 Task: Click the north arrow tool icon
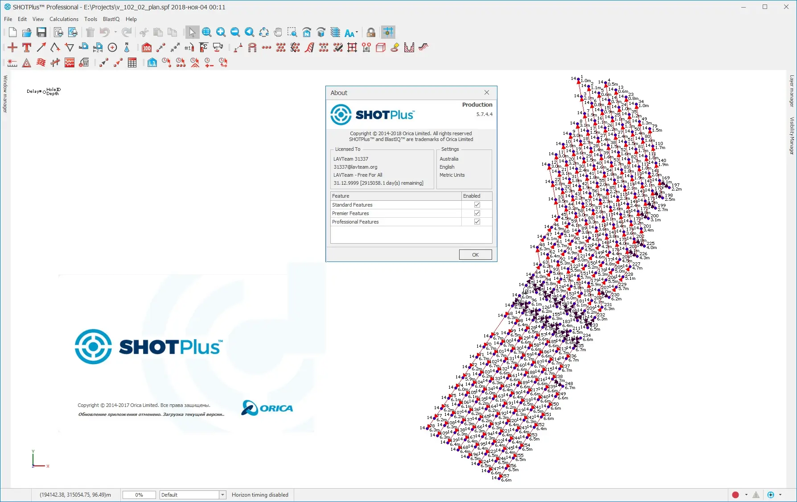click(x=127, y=47)
